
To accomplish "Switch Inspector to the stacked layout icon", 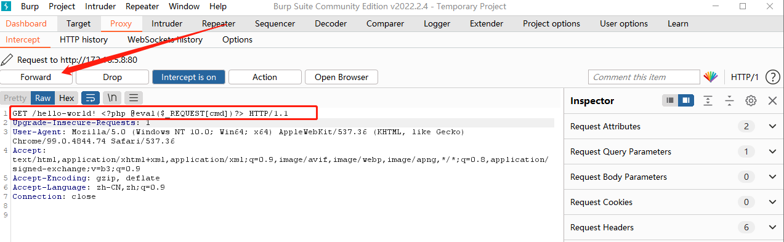I will 670,100.
